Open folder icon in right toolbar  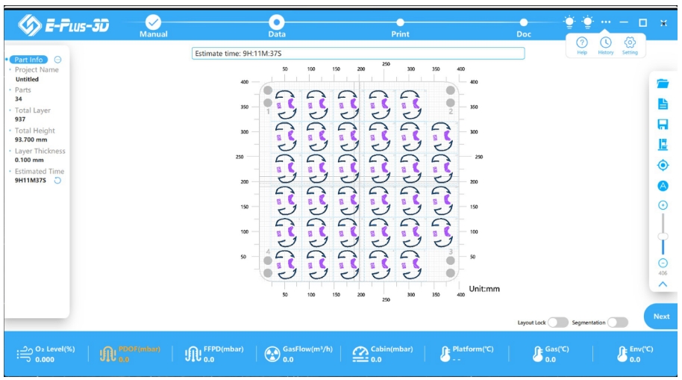coord(663,84)
